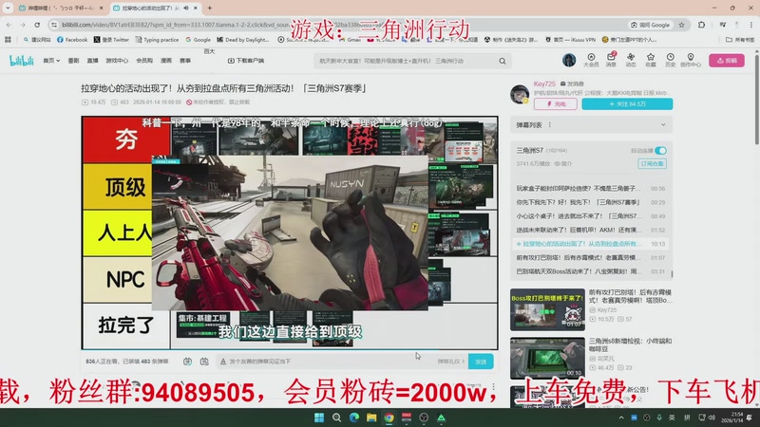Open 动态 feed icon

click(x=631, y=60)
